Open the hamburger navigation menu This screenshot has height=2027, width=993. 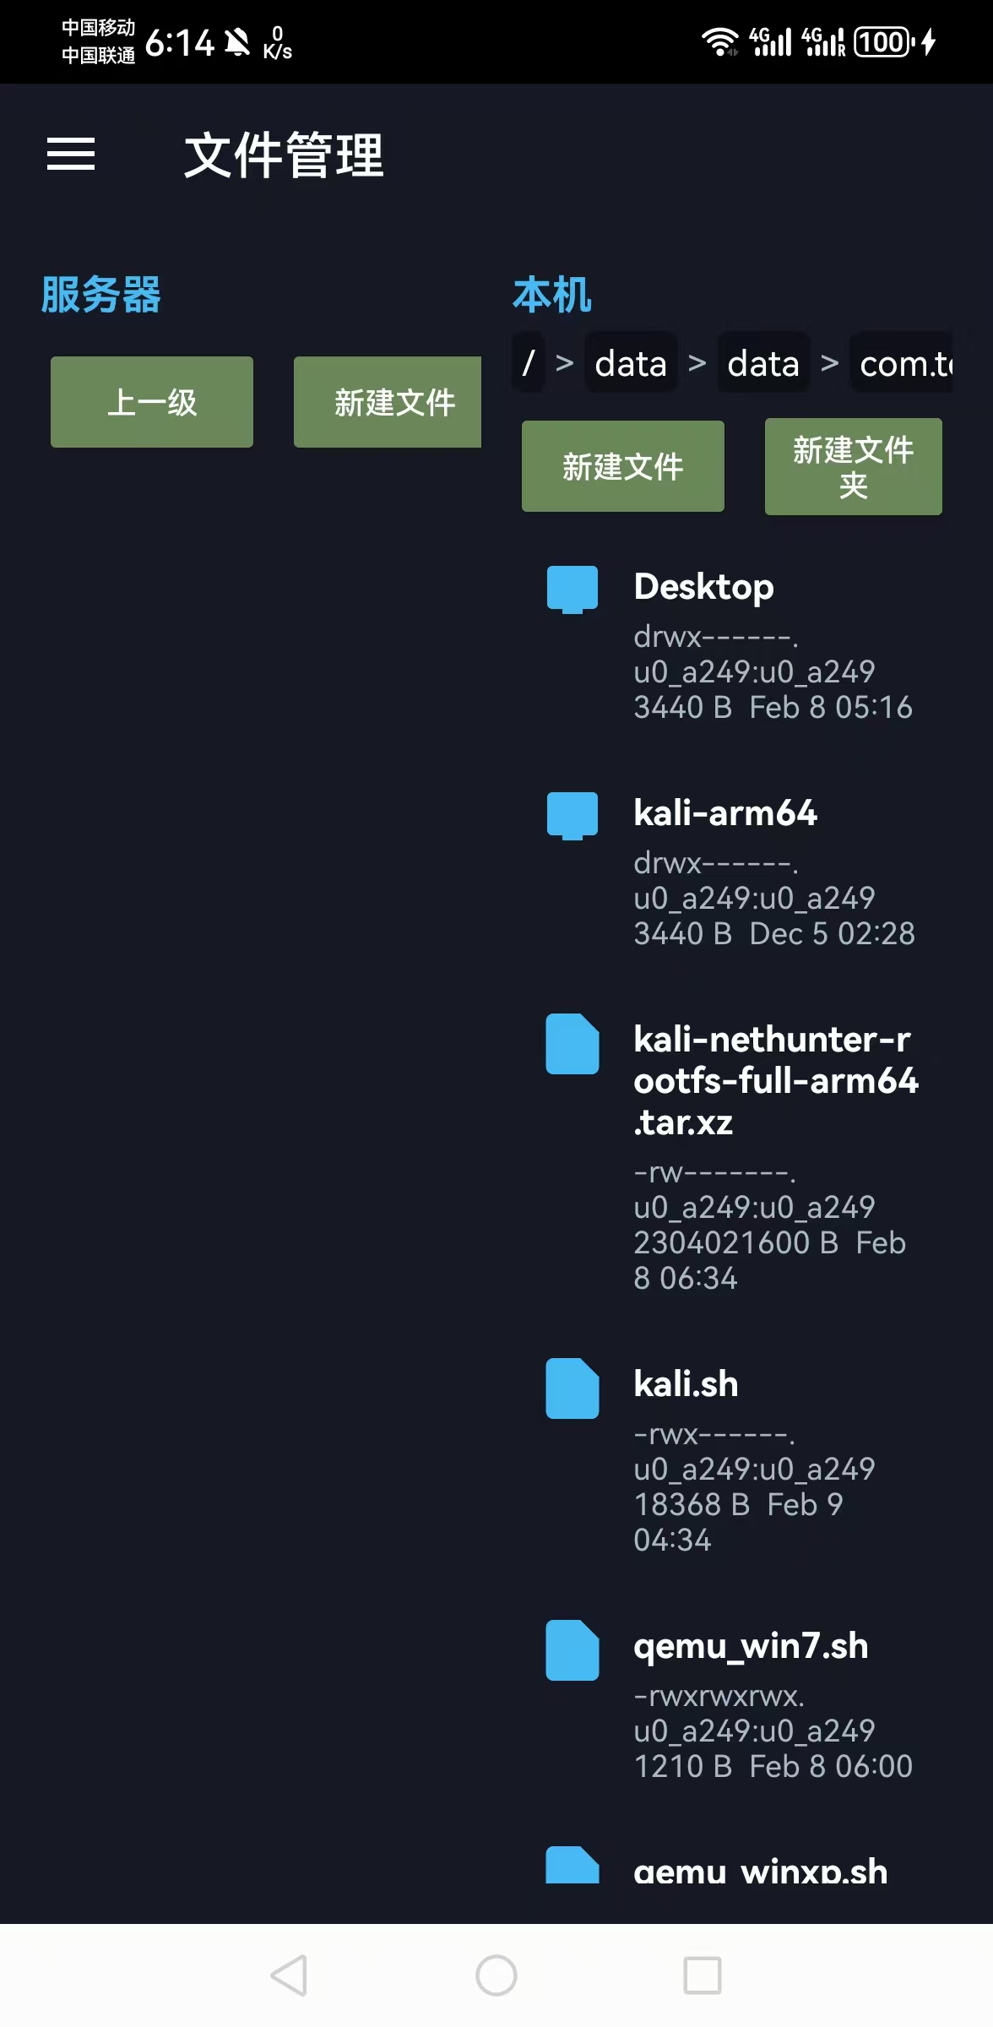point(71,154)
